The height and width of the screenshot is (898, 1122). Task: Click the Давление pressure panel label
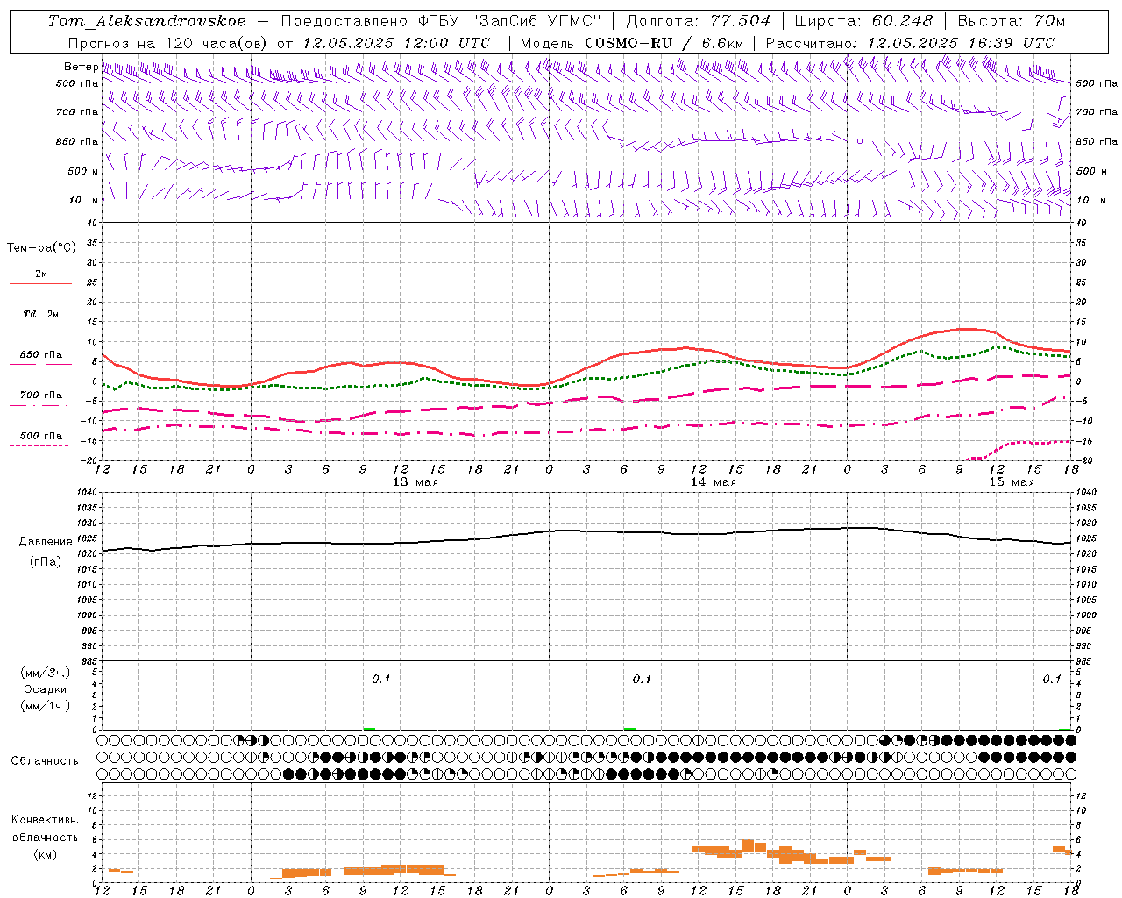[x=46, y=542]
